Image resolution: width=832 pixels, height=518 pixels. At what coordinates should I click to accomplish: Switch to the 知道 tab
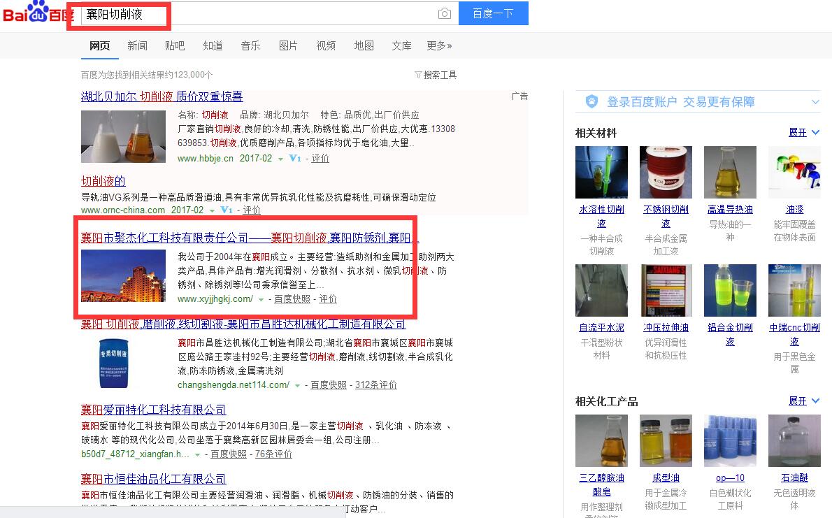(213, 45)
